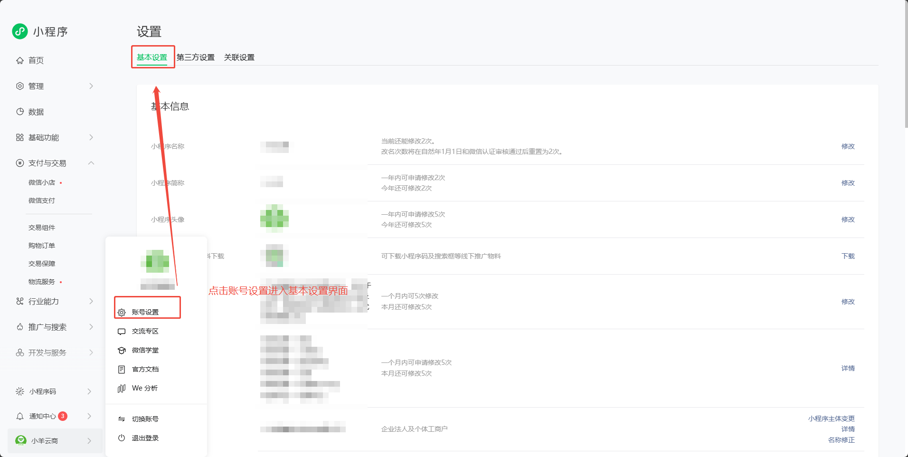Image resolution: width=908 pixels, height=457 pixels.
Task: Click 下载 link for mini program code
Action: pos(848,256)
